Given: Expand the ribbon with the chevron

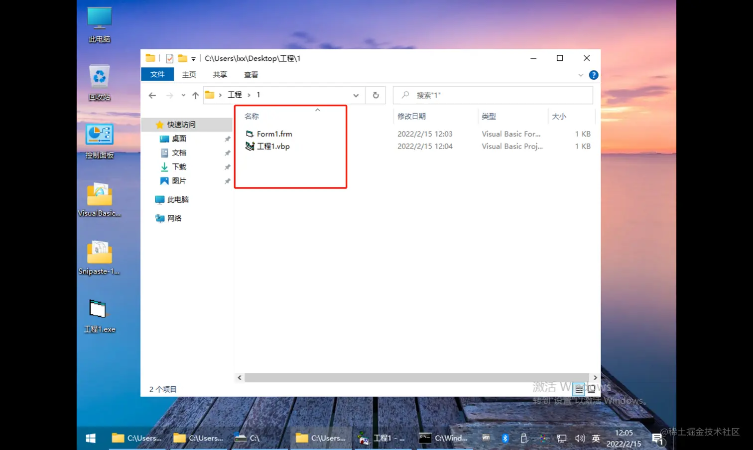Looking at the screenshot, I should [x=581, y=75].
